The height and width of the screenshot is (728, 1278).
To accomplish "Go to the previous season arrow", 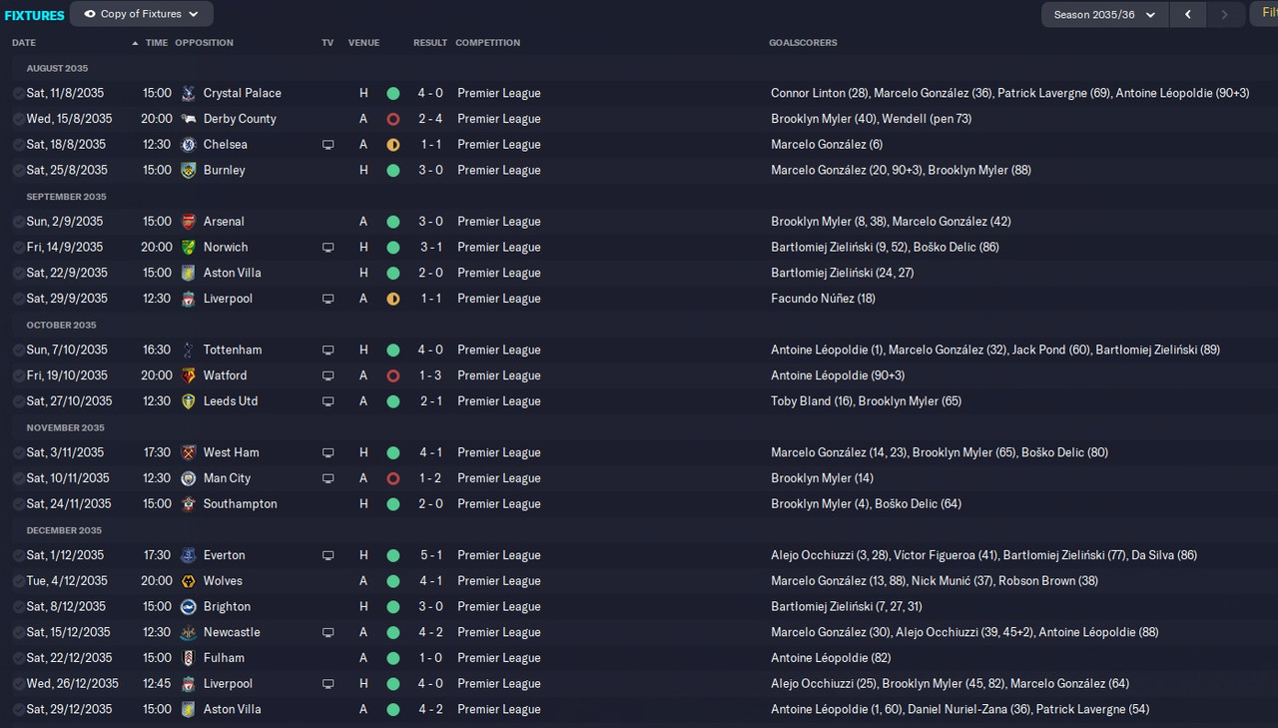I will click(x=1188, y=15).
